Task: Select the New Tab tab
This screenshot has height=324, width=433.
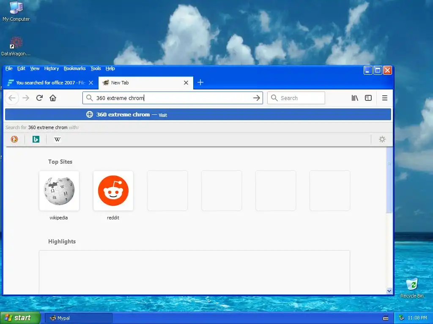Action: pyautogui.click(x=146, y=83)
